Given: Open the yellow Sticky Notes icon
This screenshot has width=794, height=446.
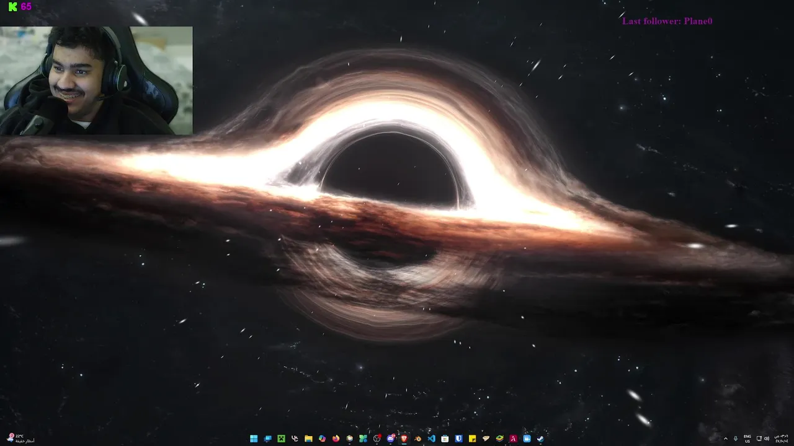Looking at the screenshot, I should 472,439.
